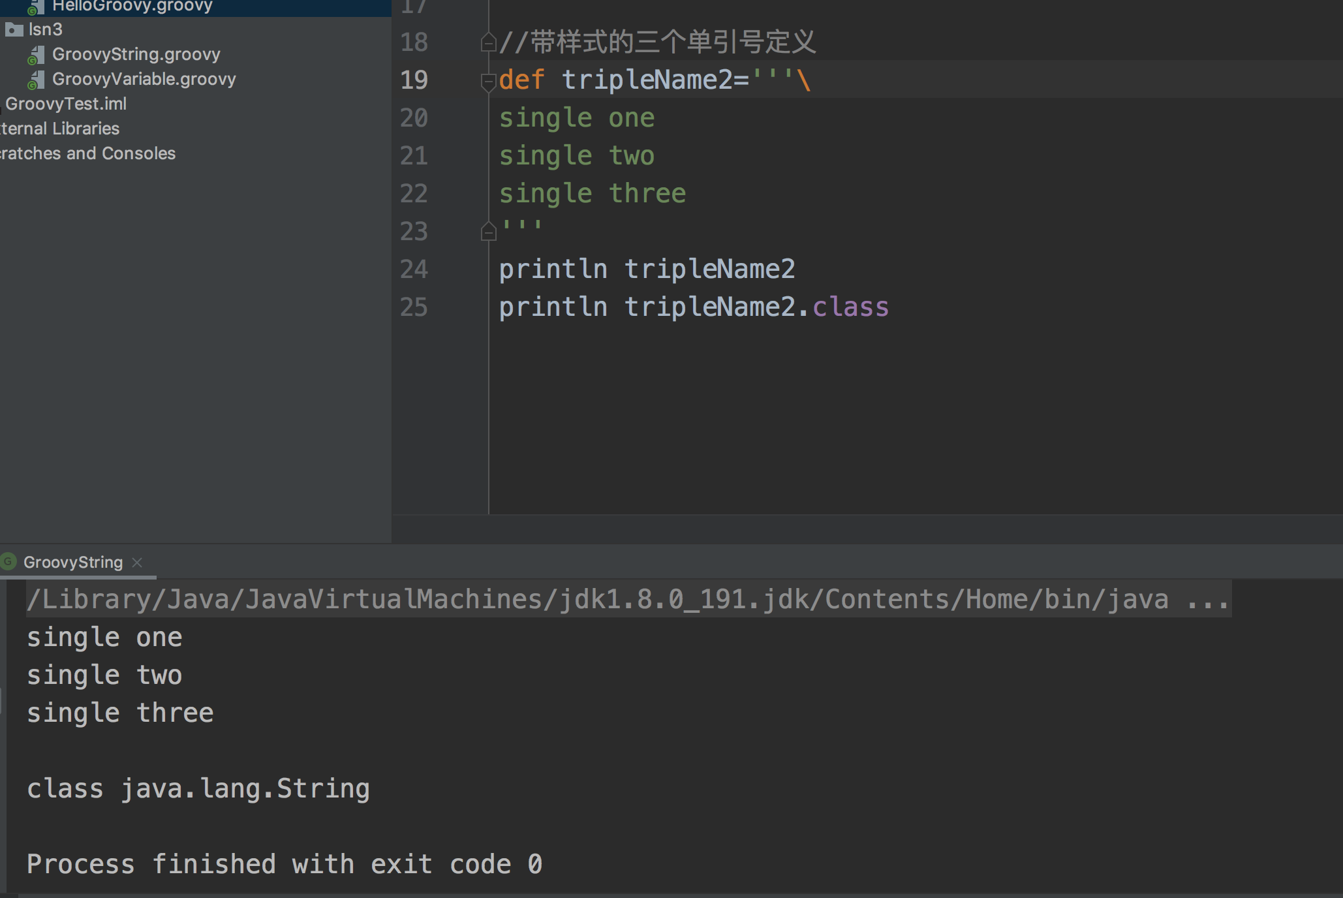
Task: Click the lsn3 folder icon
Action: (x=14, y=29)
